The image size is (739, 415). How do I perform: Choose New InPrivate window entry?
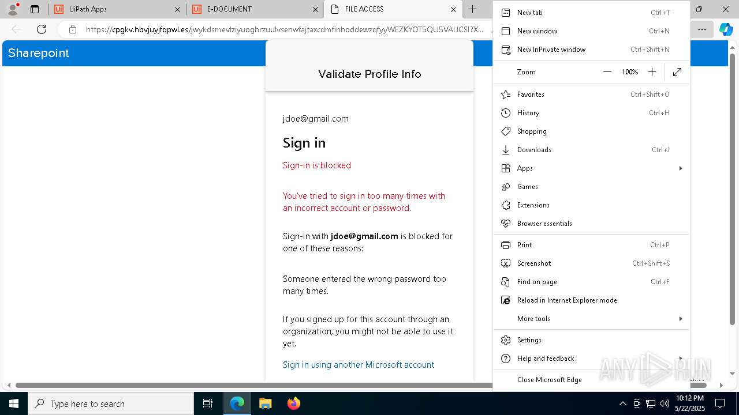click(592, 50)
